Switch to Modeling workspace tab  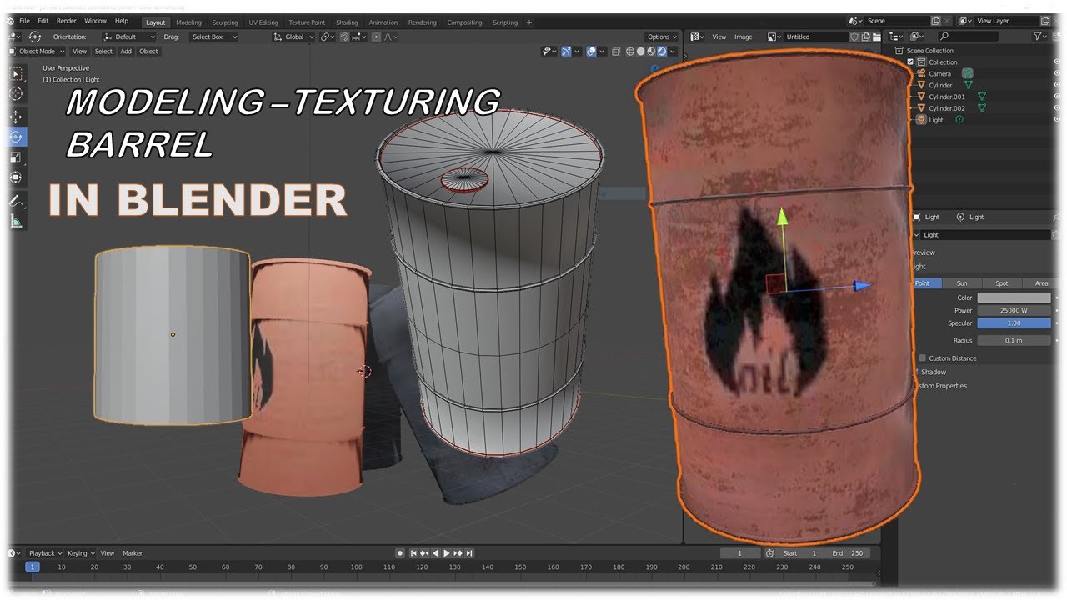[x=188, y=22]
